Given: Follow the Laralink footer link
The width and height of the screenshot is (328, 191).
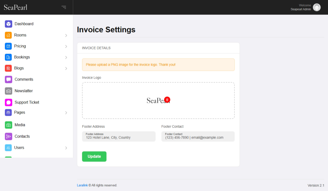Looking at the screenshot, I should point(82,185).
